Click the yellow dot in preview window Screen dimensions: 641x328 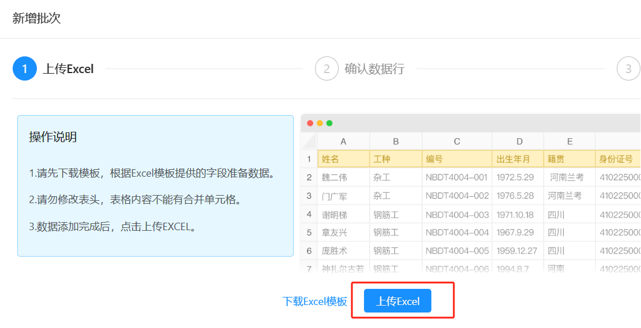(x=320, y=123)
